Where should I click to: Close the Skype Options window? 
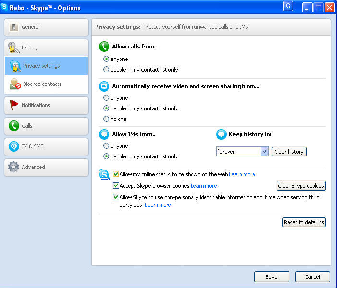click(x=329, y=8)
